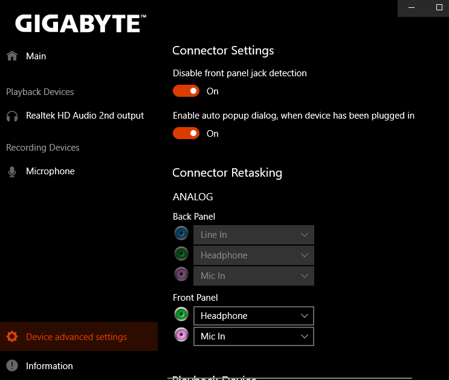This screenshot has height=380, width=449.
Task: Open the front panel Mic In dropdown
Action: [254, 336]
